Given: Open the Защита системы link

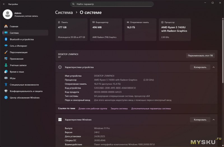Looking at the screenshot, I should click(119, 108).
